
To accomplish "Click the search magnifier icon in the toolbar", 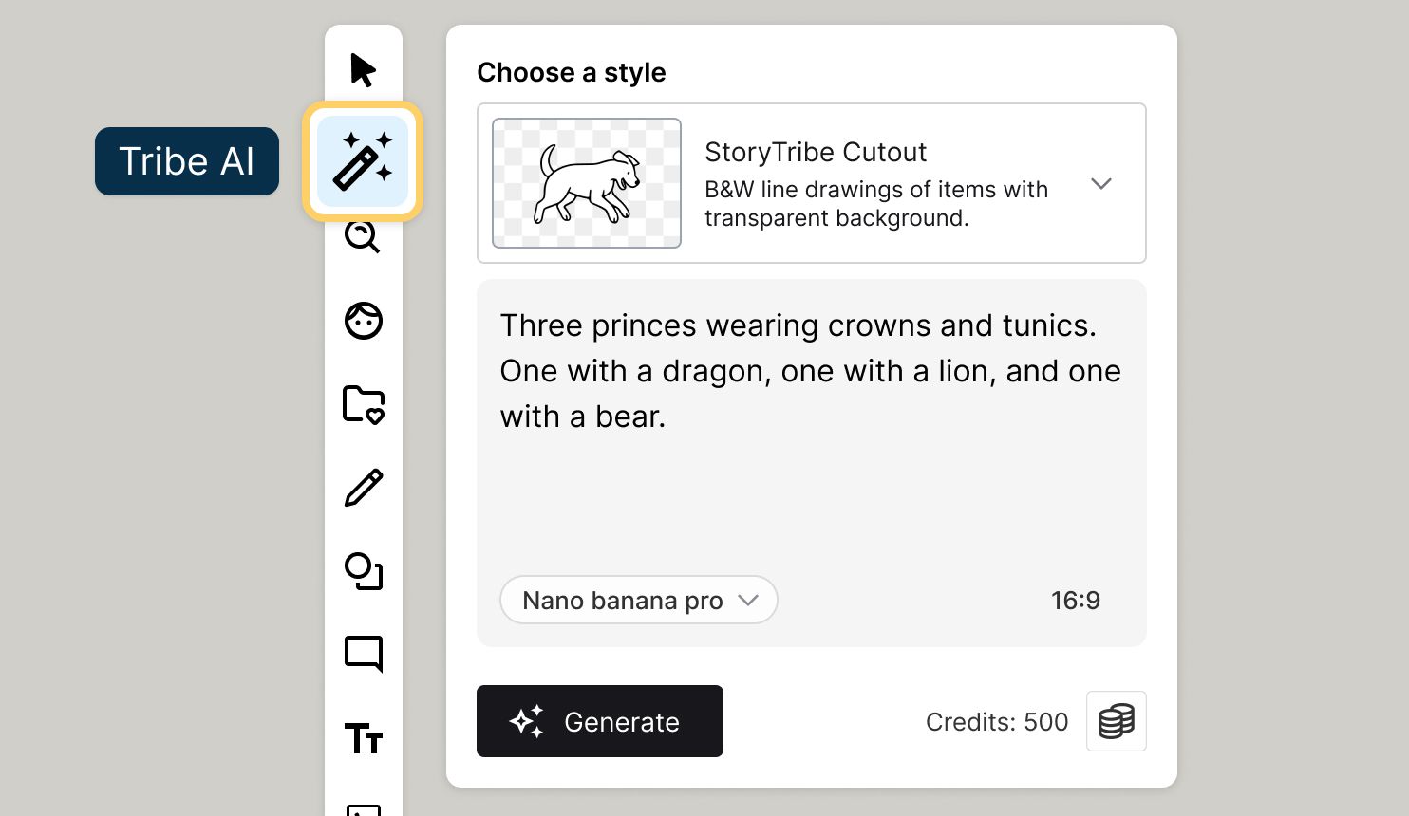I will tap(363, 237).
